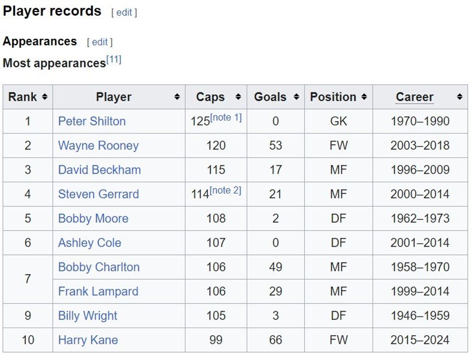472x354 pixels.
Task: Open note 2 beside 114 caps
Action: pos(225,190)
